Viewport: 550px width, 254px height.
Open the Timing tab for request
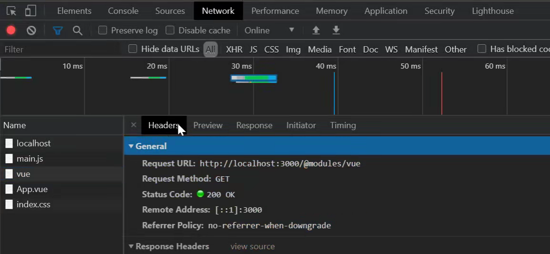[342, 125]
